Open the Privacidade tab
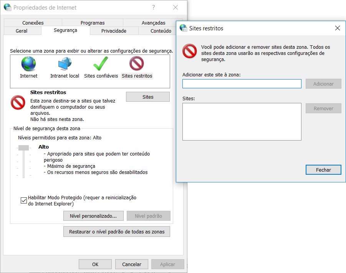Screen dimensions: 346x273 pyautogui.click(x=114, y=31)
